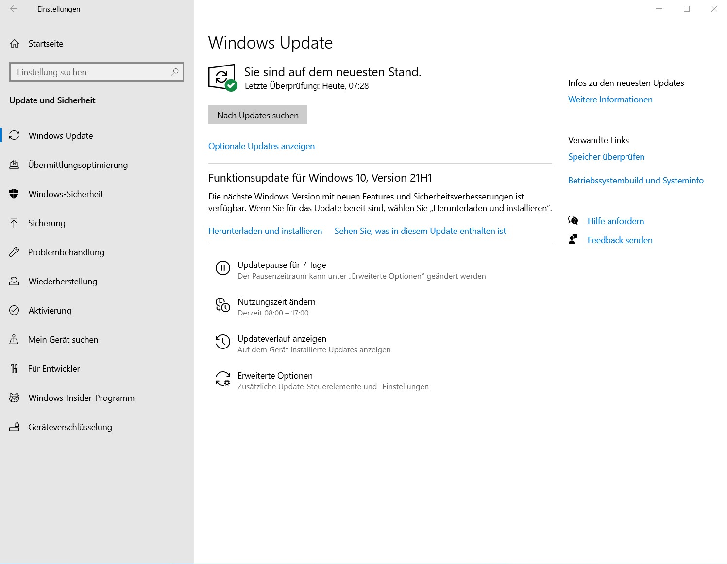Open Windows Update in the sidebar
This screenshot has height=564, width=727.
tap(97, 135)
